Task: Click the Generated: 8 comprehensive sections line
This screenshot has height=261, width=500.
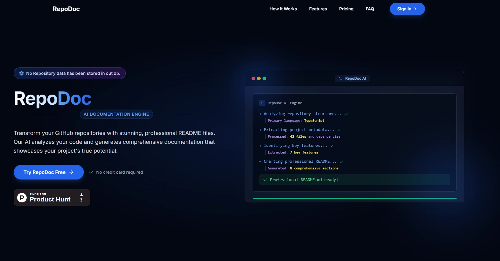Action: pyautogui.click(x=303, y=168)
